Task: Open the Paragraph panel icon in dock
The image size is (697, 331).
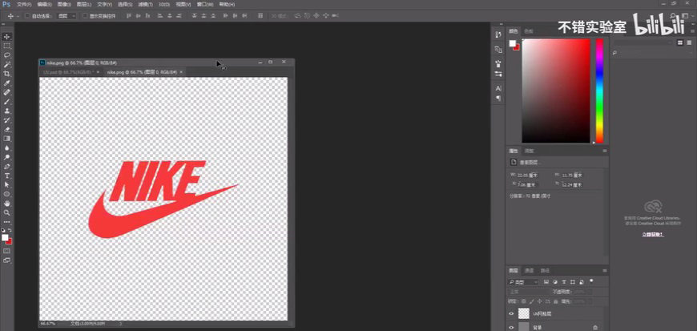Action: (x=498, y=98)
